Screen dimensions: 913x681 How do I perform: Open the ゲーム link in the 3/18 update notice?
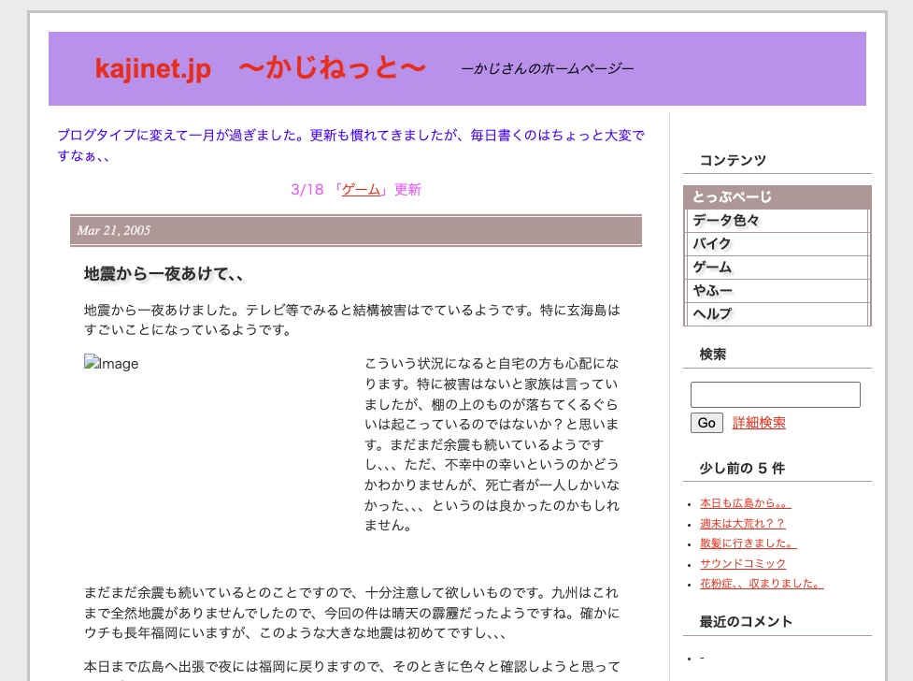[x=361, y=190]
